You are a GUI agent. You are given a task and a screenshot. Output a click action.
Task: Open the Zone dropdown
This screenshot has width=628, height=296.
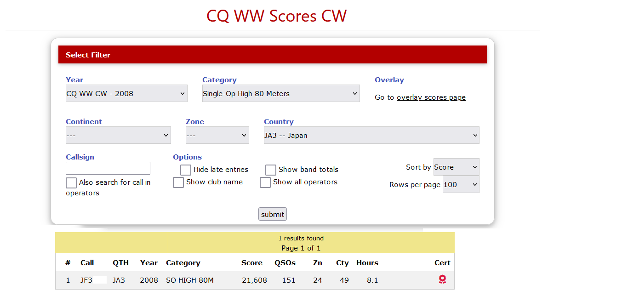click(x=217, y=135)
